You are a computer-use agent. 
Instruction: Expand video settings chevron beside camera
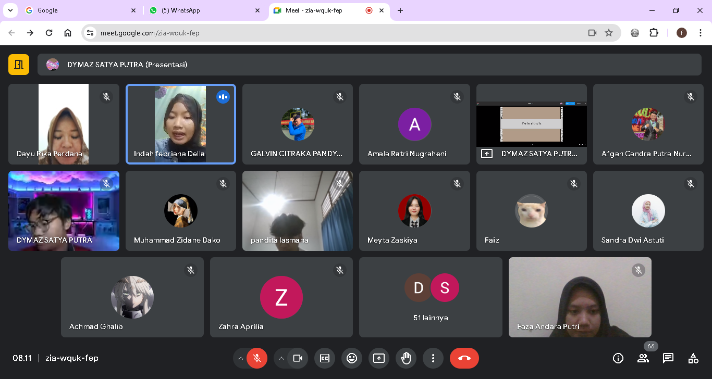281,358
